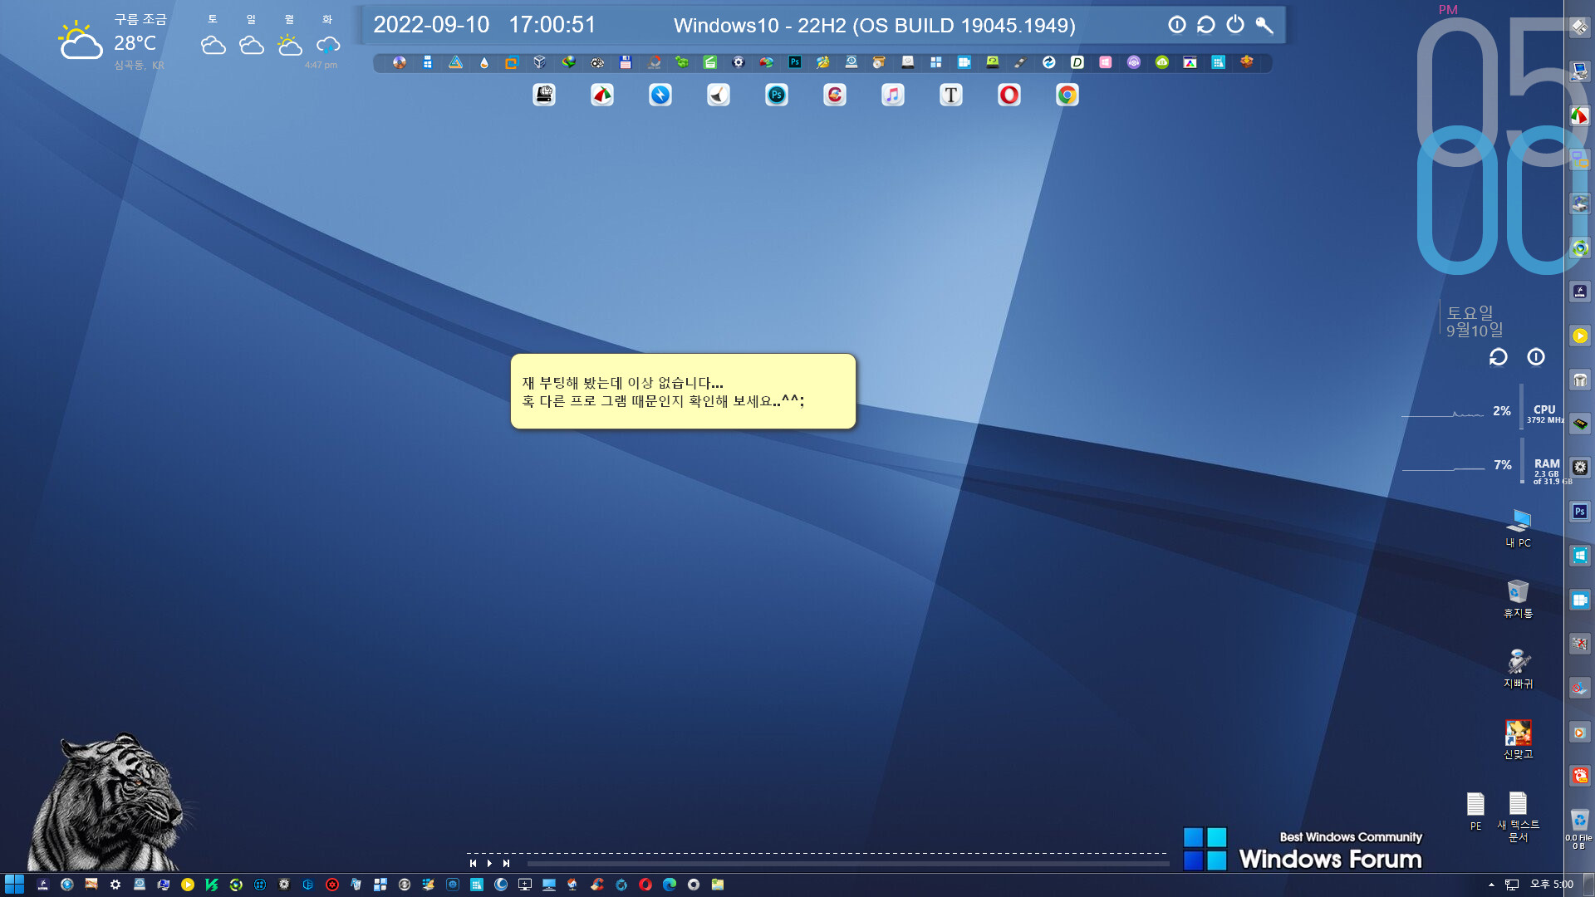Click the yellow play icon in right sidebar
Image resolution: width=1595 pixels, height=897 pixels.
[1580, 336]
